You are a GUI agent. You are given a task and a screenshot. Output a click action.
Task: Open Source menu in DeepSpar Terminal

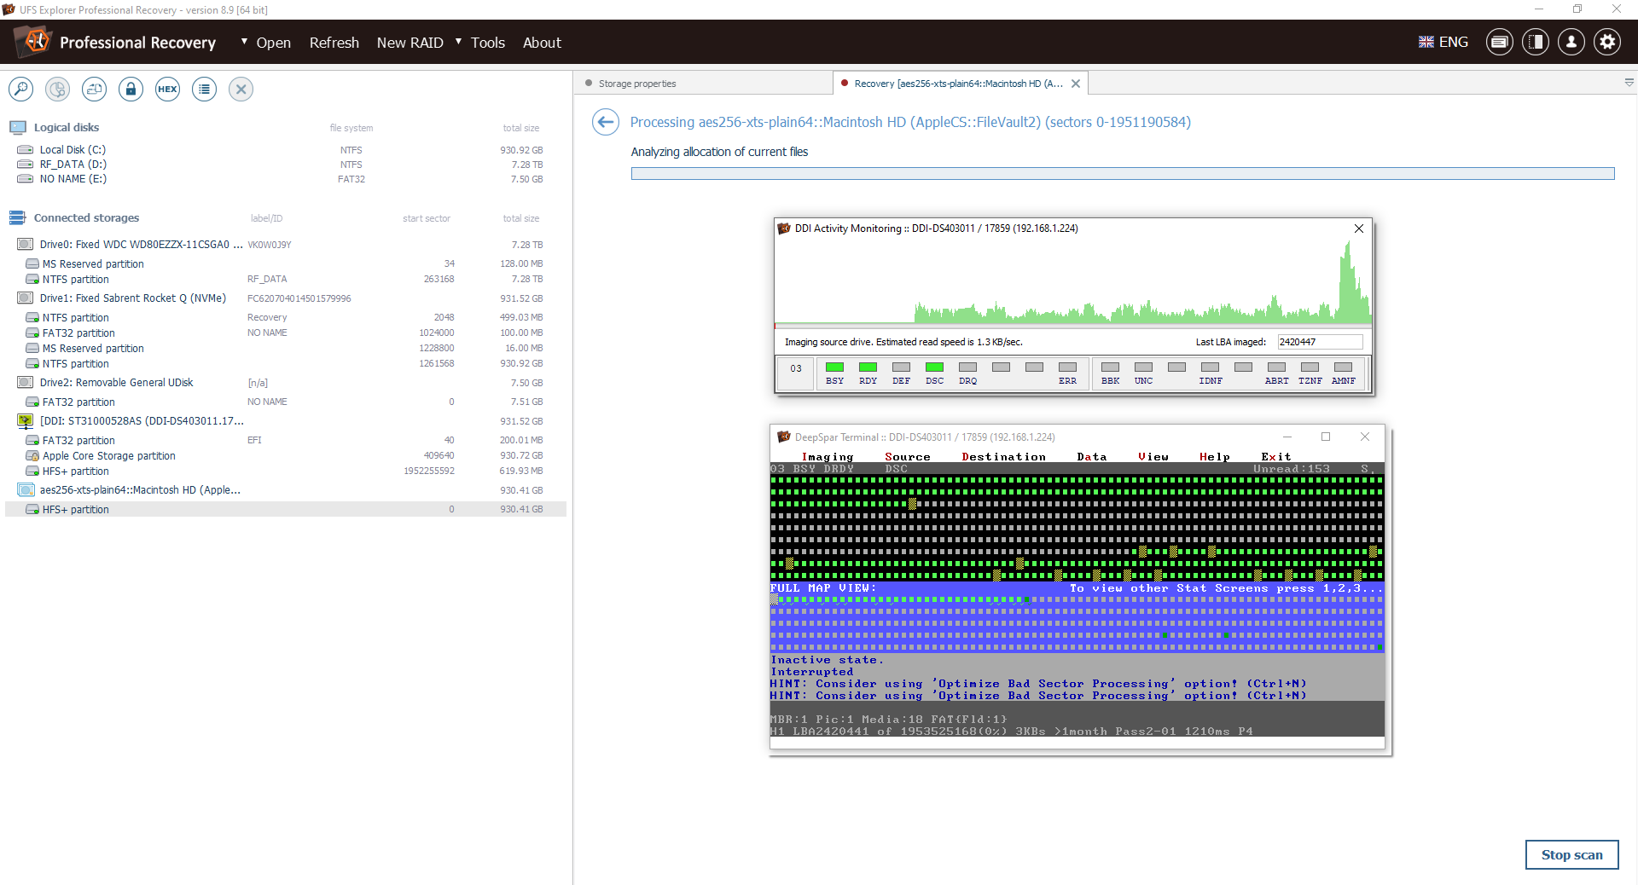[x=907, y=457]
